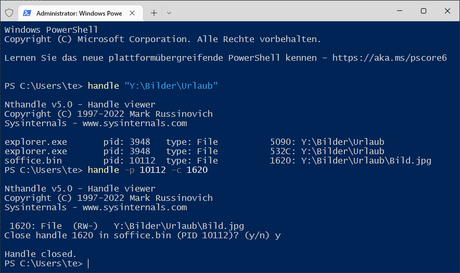Close the Administrator: Windows PowerShell tab
This screenshot has height=273, width=460.
pyautogui.click(x=132, y=13)
